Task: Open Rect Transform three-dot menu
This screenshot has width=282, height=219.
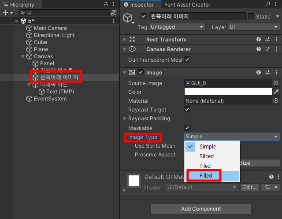Action: (x=276, y=39)
